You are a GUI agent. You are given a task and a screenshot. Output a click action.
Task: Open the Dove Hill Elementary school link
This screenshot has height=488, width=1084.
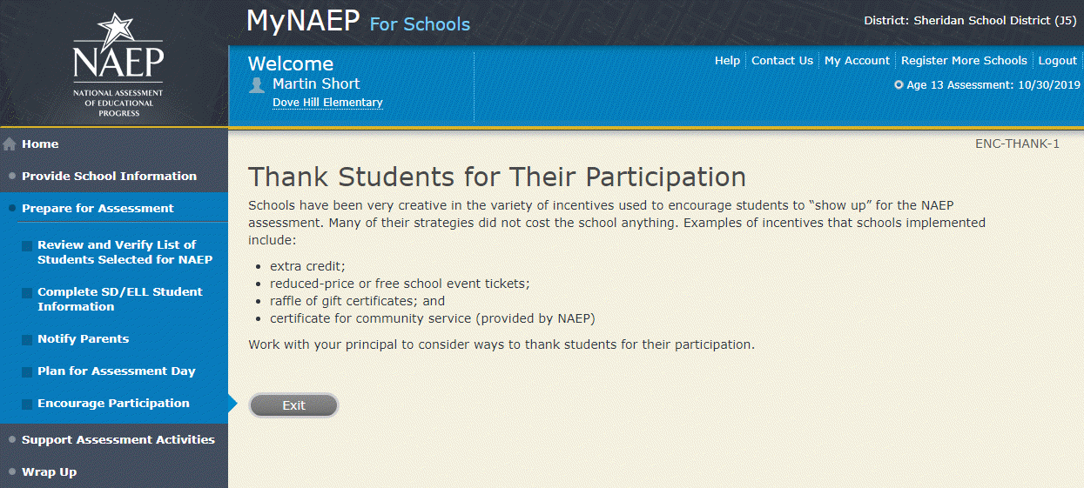coord(327,103)
